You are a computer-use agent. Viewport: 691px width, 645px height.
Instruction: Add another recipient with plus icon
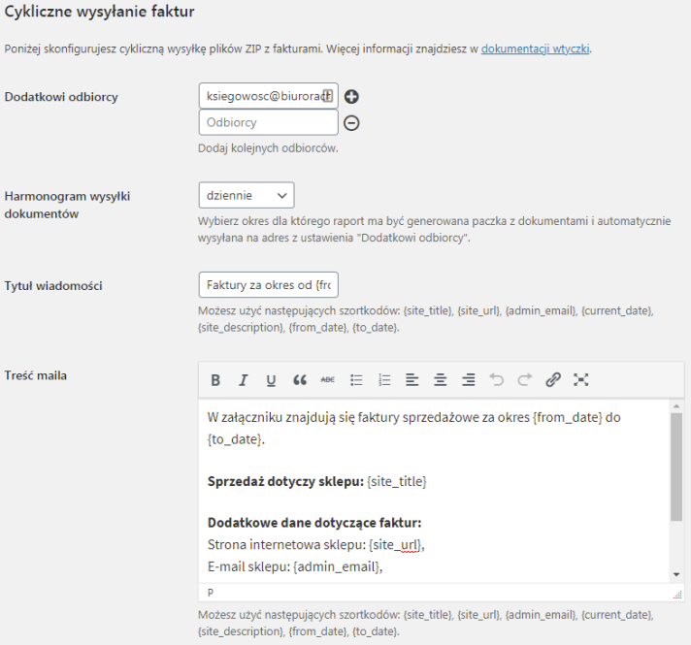click(351, 96)
